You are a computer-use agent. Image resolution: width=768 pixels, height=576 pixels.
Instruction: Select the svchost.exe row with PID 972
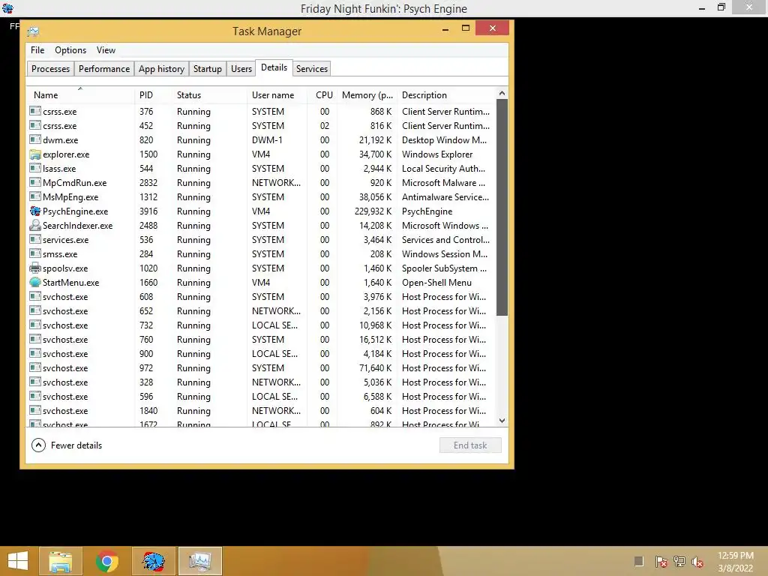click(261, 367)
